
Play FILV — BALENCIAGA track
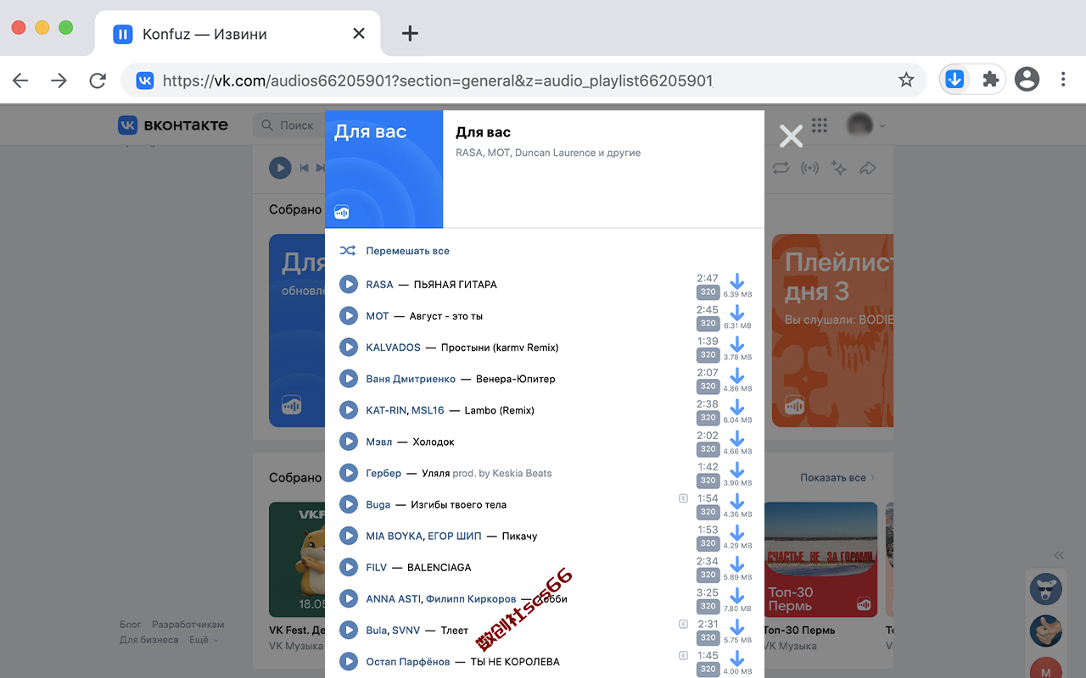[x=349, y=567]
